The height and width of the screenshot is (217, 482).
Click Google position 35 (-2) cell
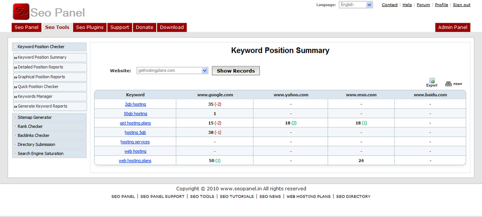[x=214, y=104]
